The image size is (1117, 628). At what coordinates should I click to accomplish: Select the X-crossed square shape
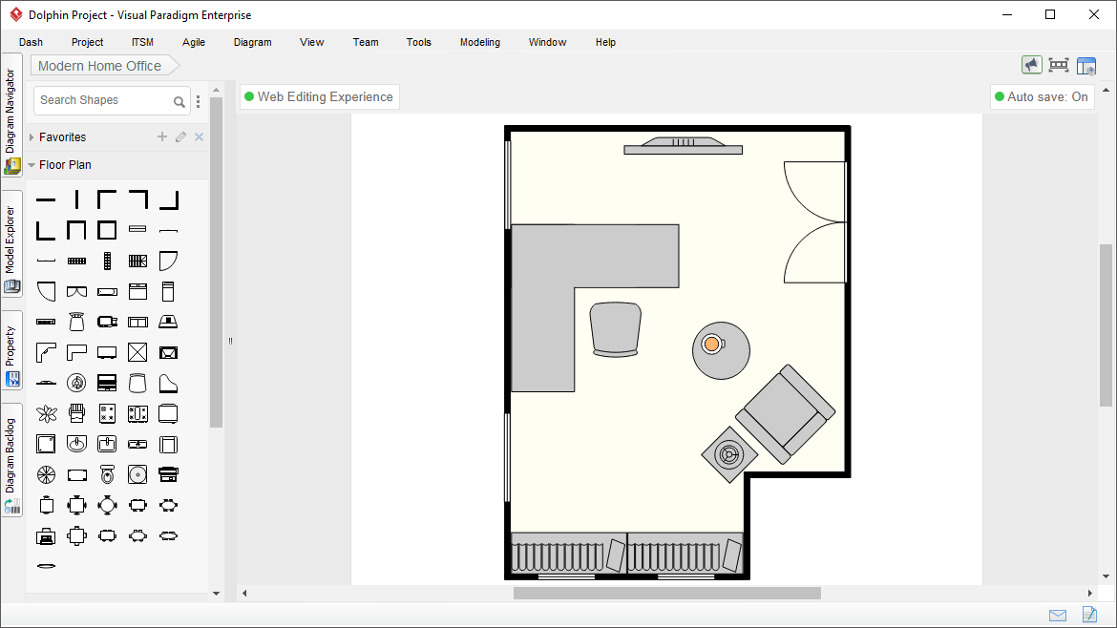tap(137, 352)
